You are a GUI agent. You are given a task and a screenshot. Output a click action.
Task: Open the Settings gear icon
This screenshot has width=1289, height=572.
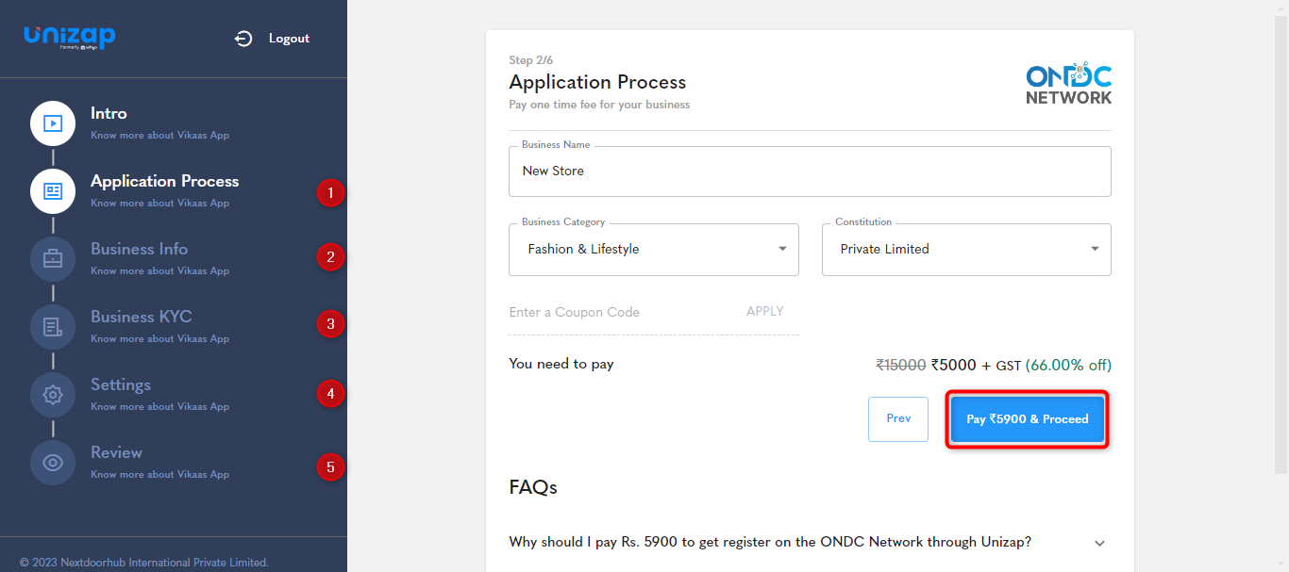[x=53, y=395]
